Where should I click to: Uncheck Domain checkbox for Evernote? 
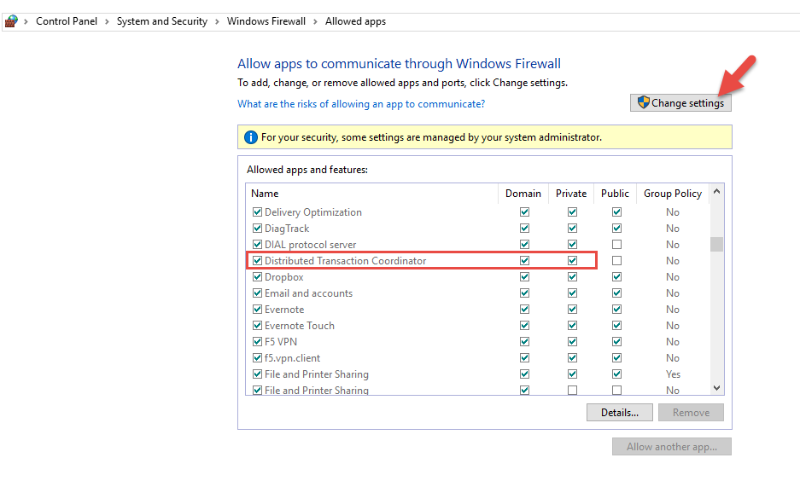pyautogui.click(x=524, y=310)
